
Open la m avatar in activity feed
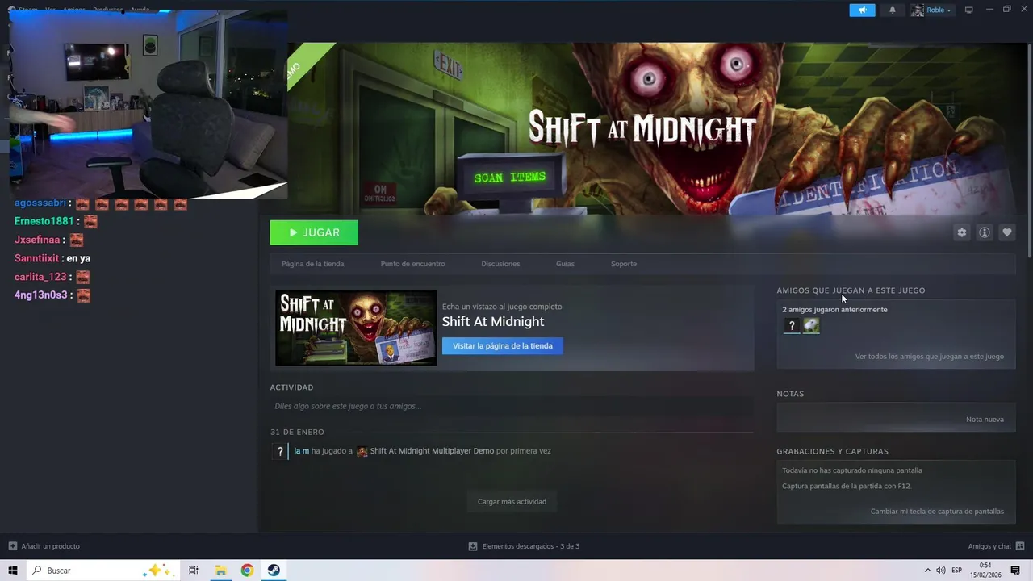pyautogui.click(x=279, y=451)
